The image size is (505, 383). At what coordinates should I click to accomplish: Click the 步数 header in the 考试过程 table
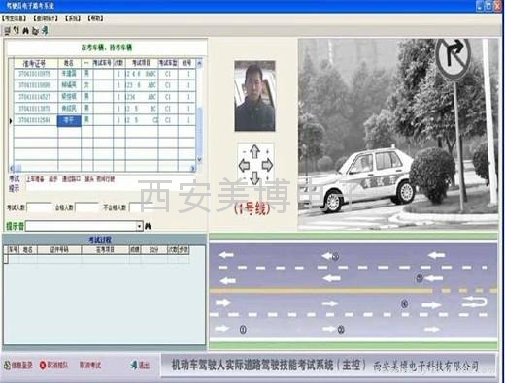(x=184, y=250)
